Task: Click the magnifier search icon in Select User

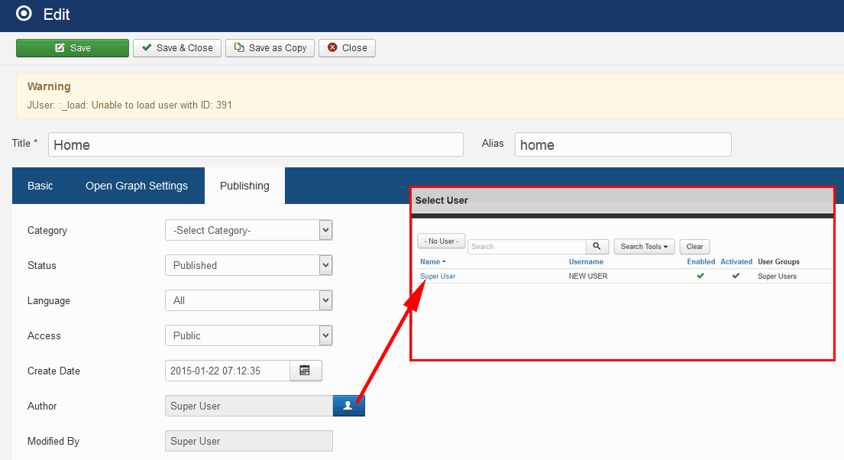Action: tap(597, 246)
